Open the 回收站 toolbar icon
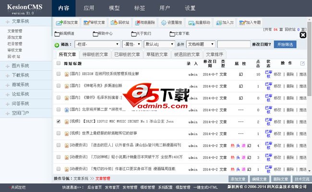Screen dimensions: 312x192 (114, 23)
